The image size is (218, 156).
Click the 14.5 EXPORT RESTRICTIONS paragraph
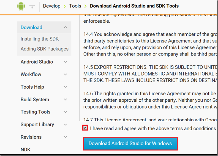click(x=150, y=74)
